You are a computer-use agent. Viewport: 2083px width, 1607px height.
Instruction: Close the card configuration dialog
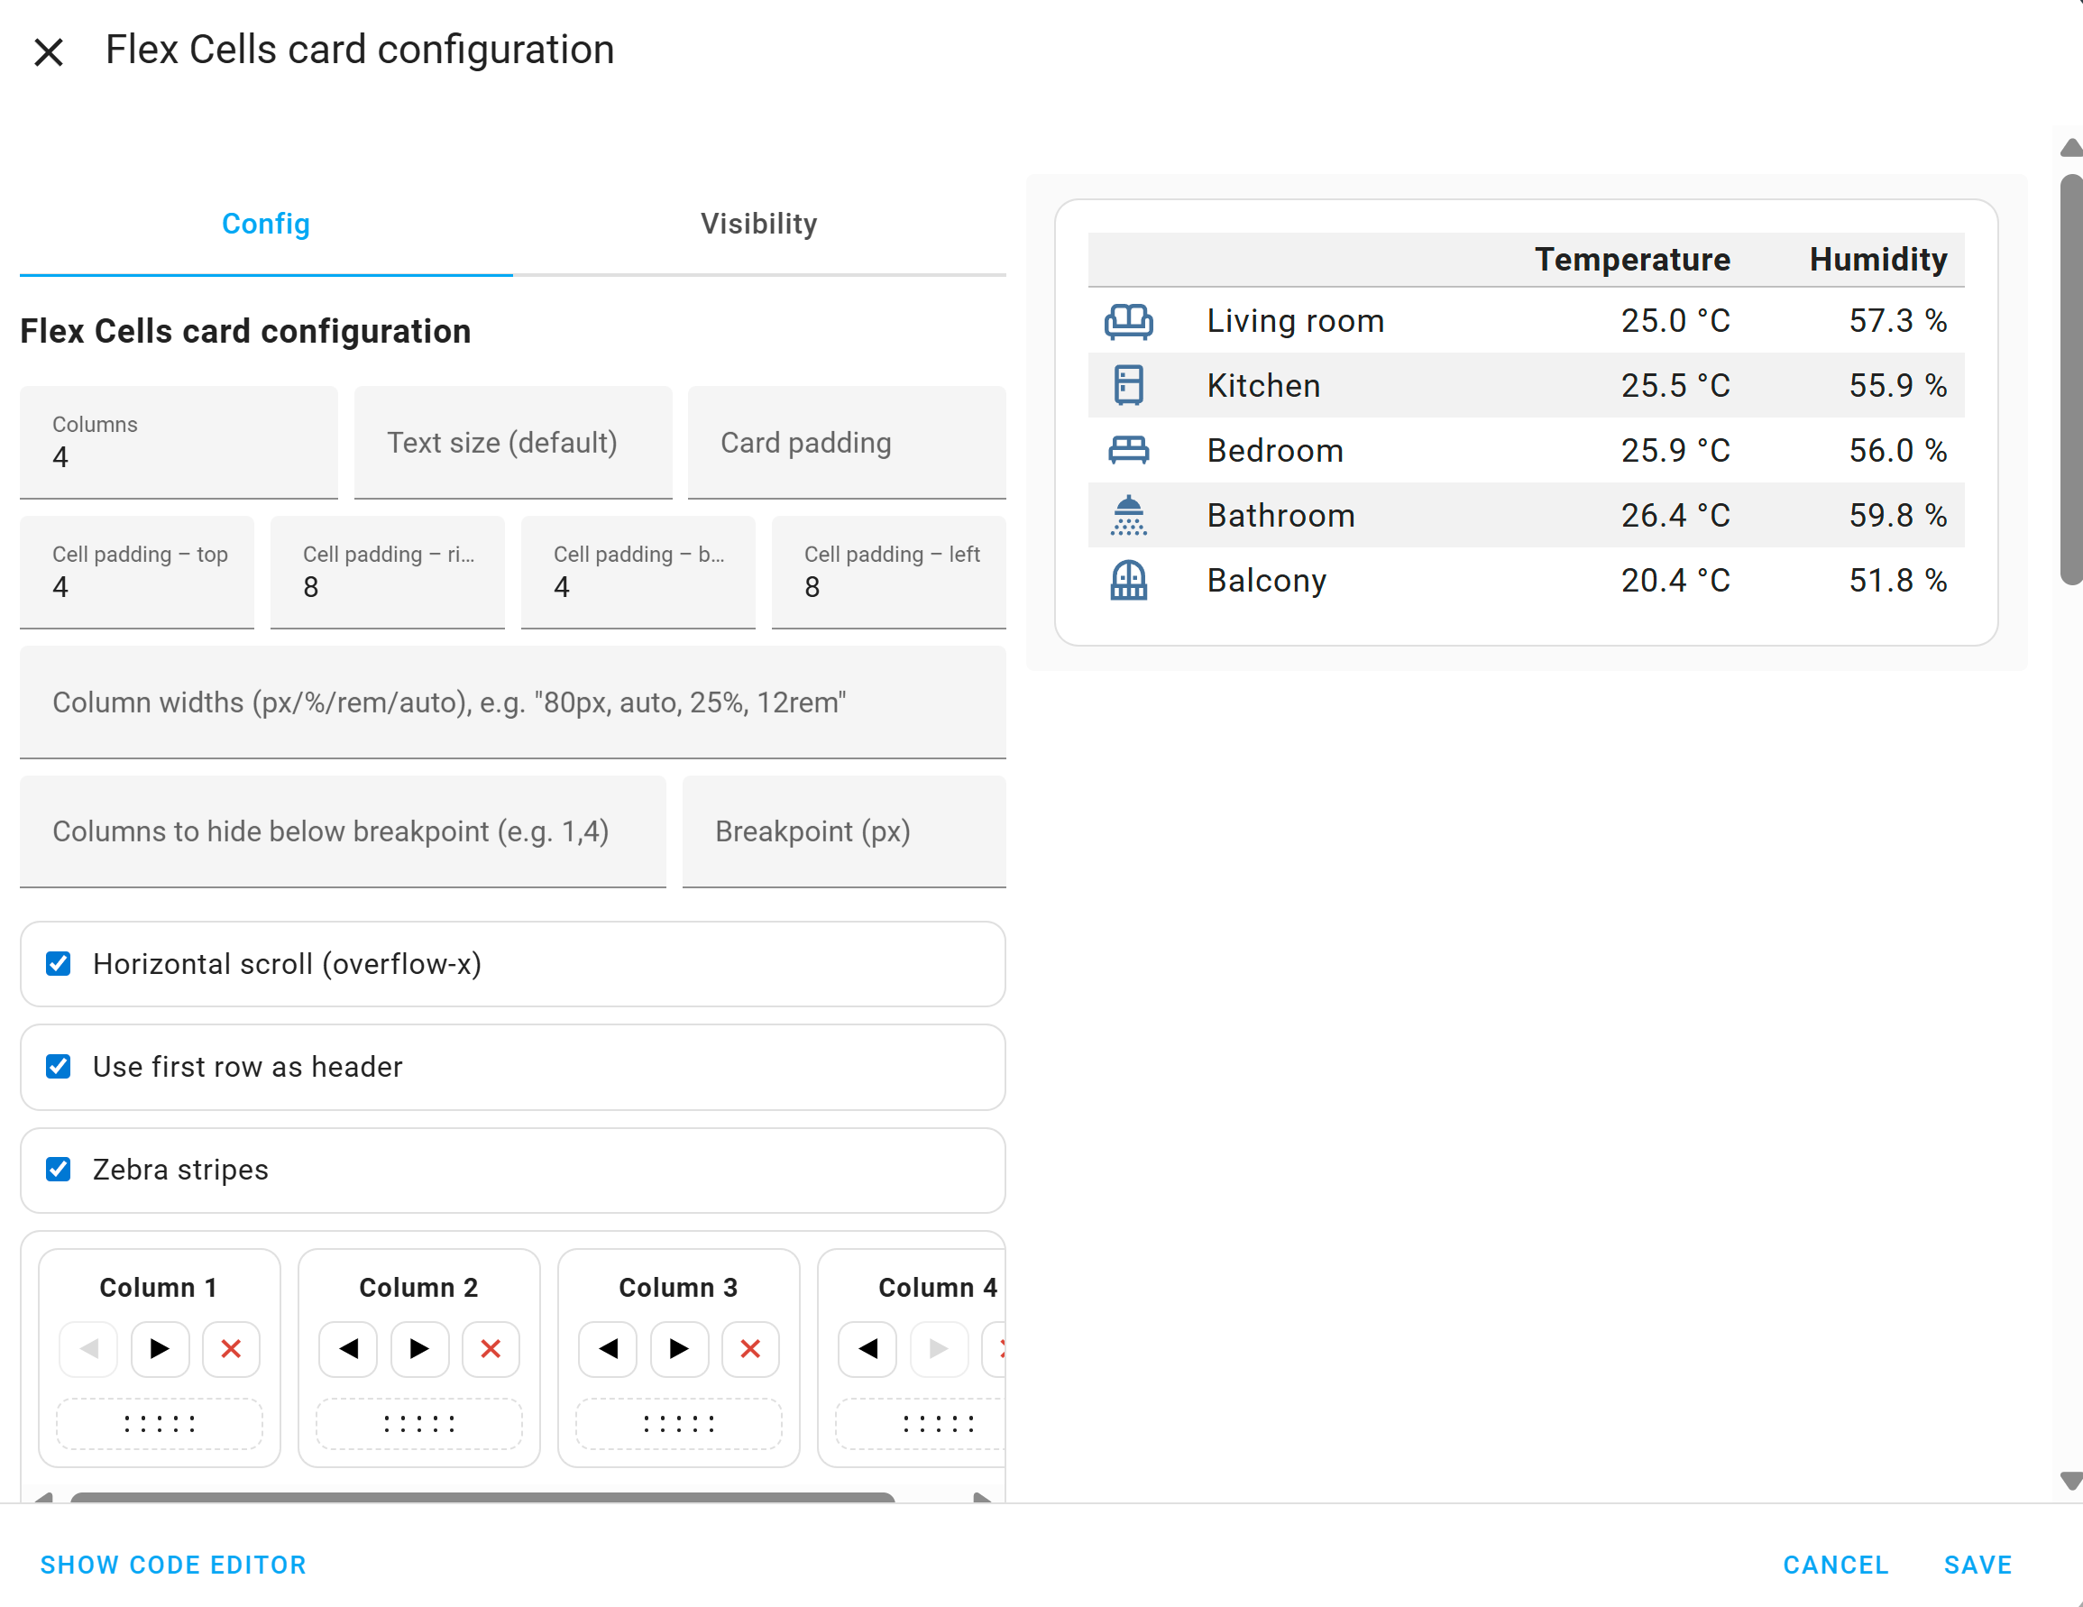click(x=49, y=51)
